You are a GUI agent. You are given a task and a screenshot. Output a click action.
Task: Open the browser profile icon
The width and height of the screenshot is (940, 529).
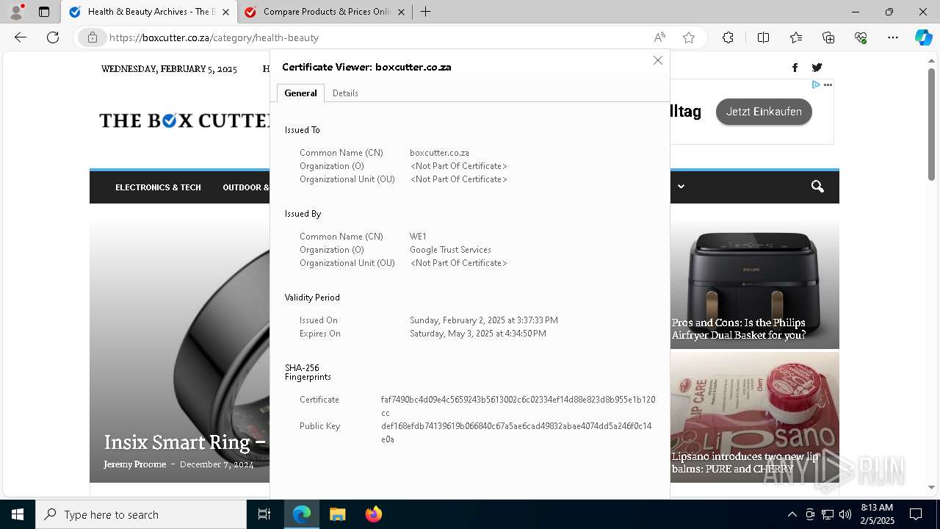(16, 12)
